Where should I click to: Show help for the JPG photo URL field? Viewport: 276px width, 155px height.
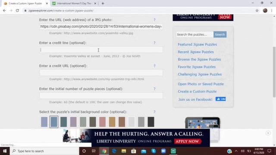[x=154, y=20]
